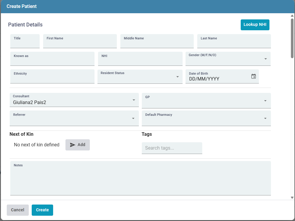Cancel the Create Patient dialog

(18, 210)
